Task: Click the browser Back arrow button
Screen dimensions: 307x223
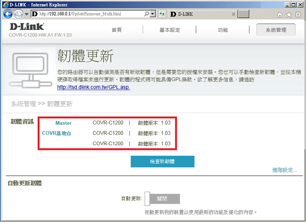Action: [8, 14]
